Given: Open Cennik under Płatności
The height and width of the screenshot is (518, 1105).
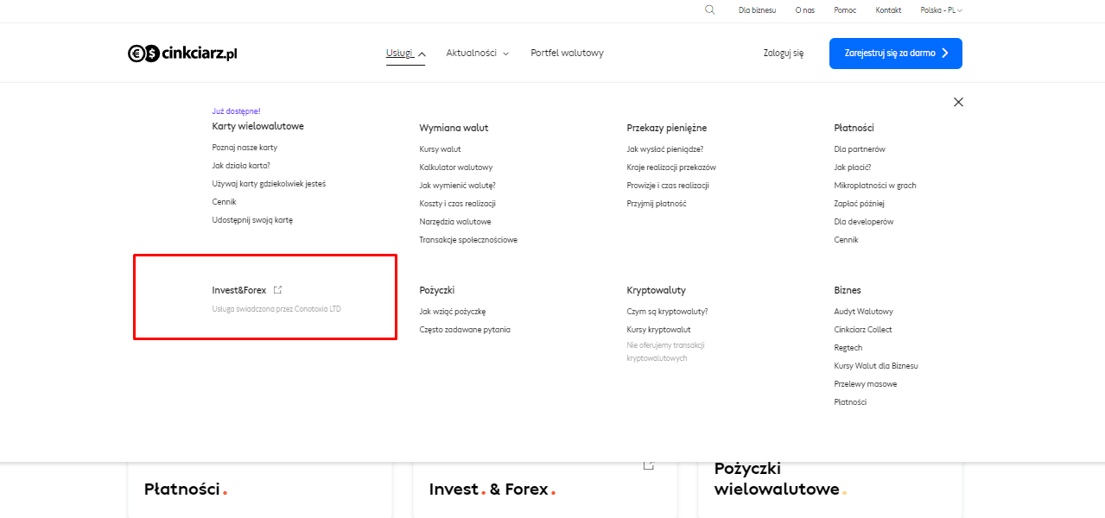Looking at the screenshot, I should point(847,240).
